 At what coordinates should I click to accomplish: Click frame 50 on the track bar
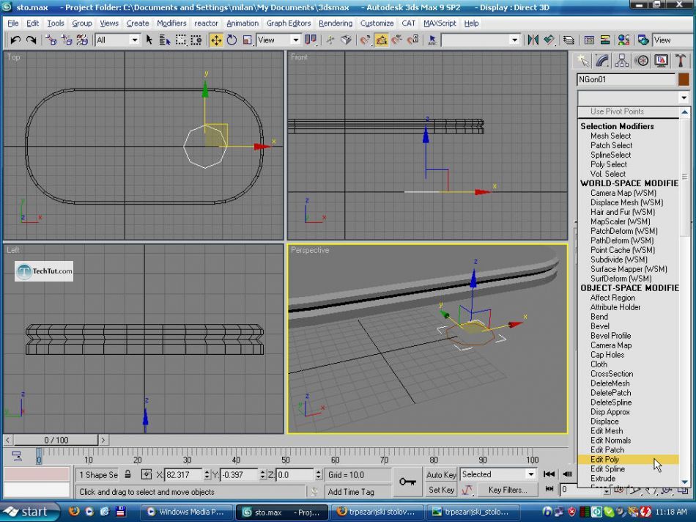click(286, 457)
